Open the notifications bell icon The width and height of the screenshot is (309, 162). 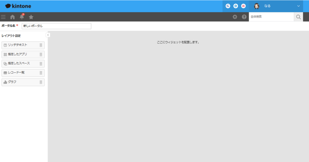(x=22, y=17)
